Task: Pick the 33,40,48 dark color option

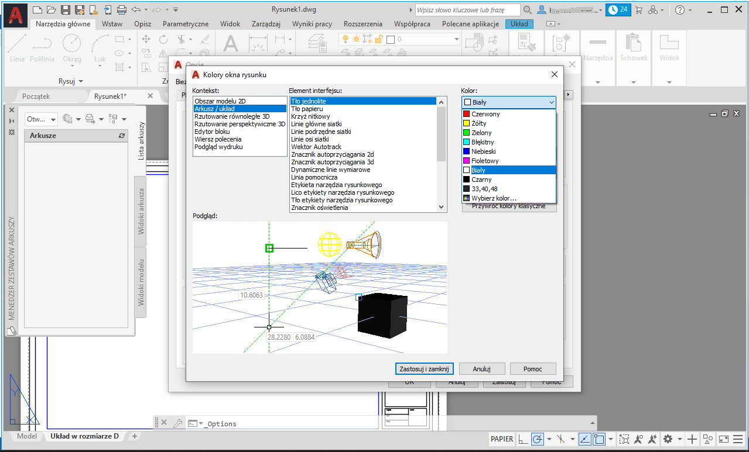Action: (508, 189)
